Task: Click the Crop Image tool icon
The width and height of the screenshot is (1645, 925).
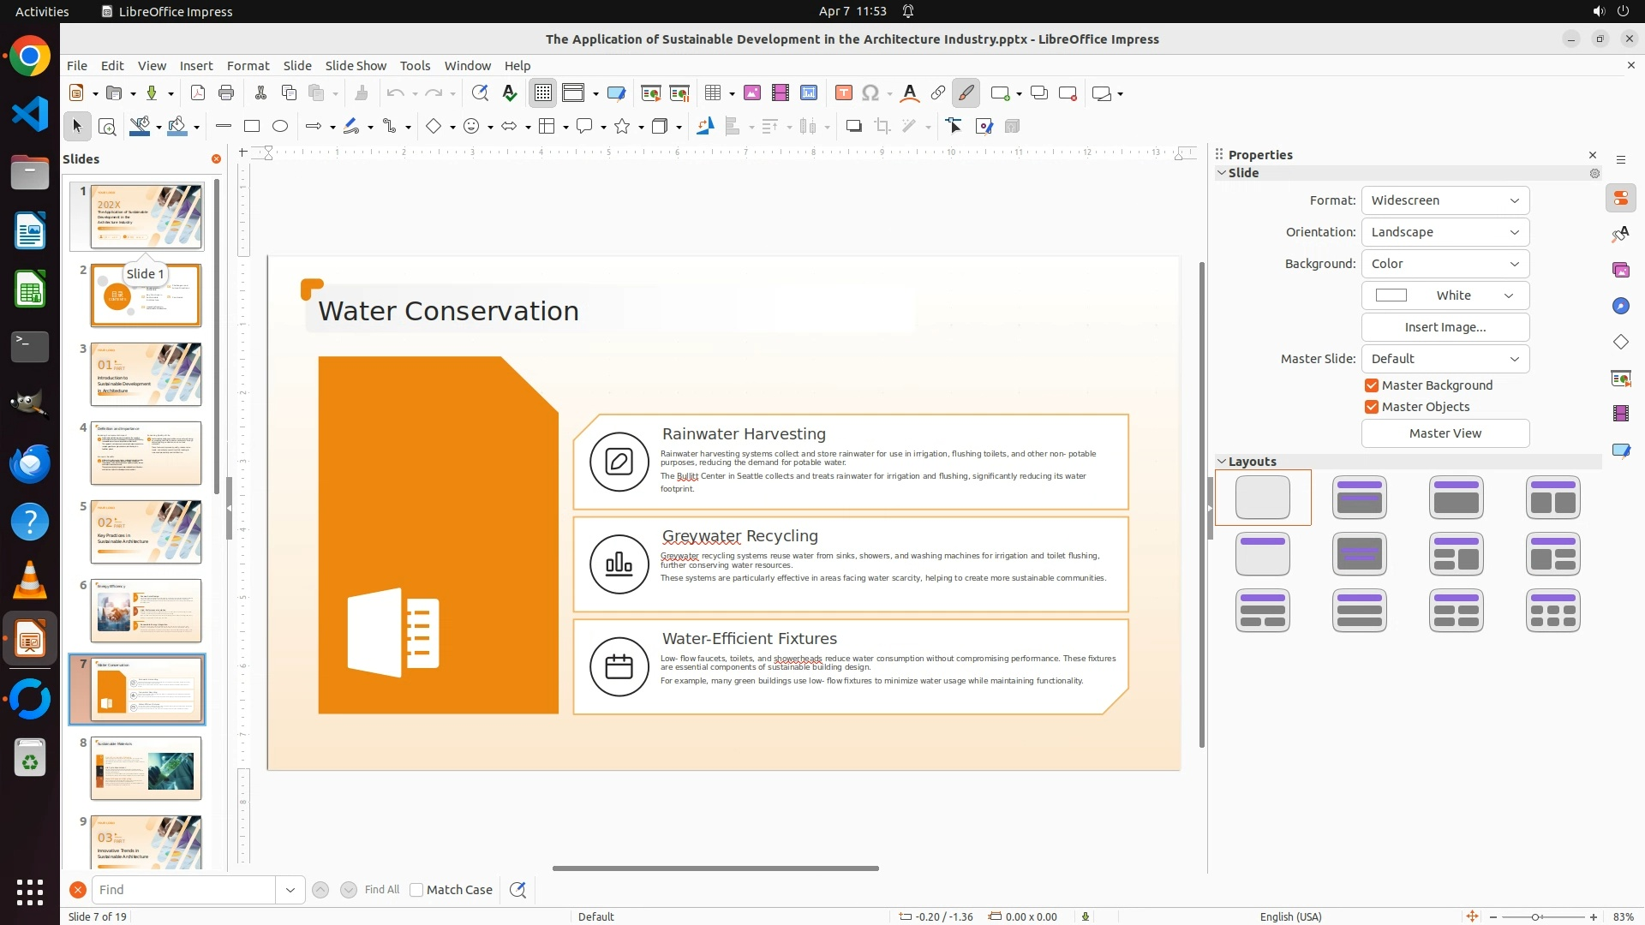Action: tap(882, 127)
